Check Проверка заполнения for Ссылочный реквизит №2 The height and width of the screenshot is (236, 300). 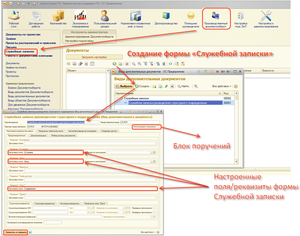click(x=154, y=213)
